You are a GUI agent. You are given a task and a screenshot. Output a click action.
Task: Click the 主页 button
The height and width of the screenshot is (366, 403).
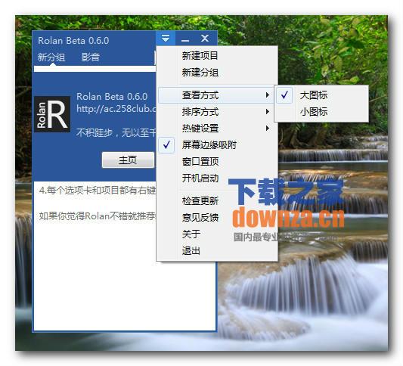coord(128,160)
